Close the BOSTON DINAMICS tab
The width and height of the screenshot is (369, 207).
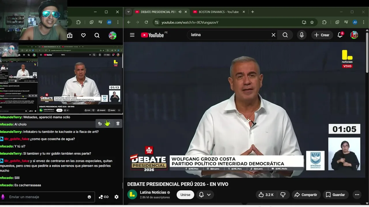244,12
